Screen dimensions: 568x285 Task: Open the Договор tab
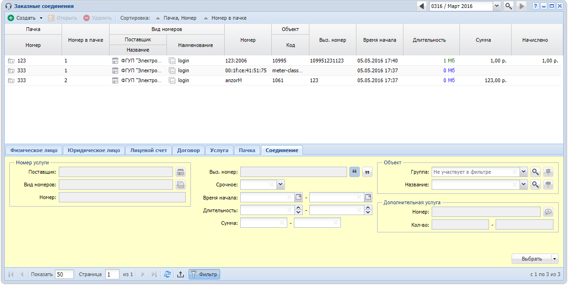(x=189, y=150)
